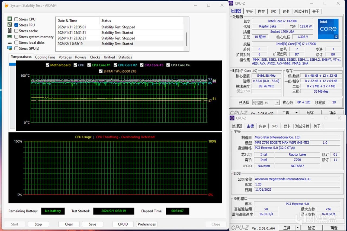Uncheck Motherboard in the temperature graph legend
Viewport: 347px width, 231px height.
click(48, 65)
